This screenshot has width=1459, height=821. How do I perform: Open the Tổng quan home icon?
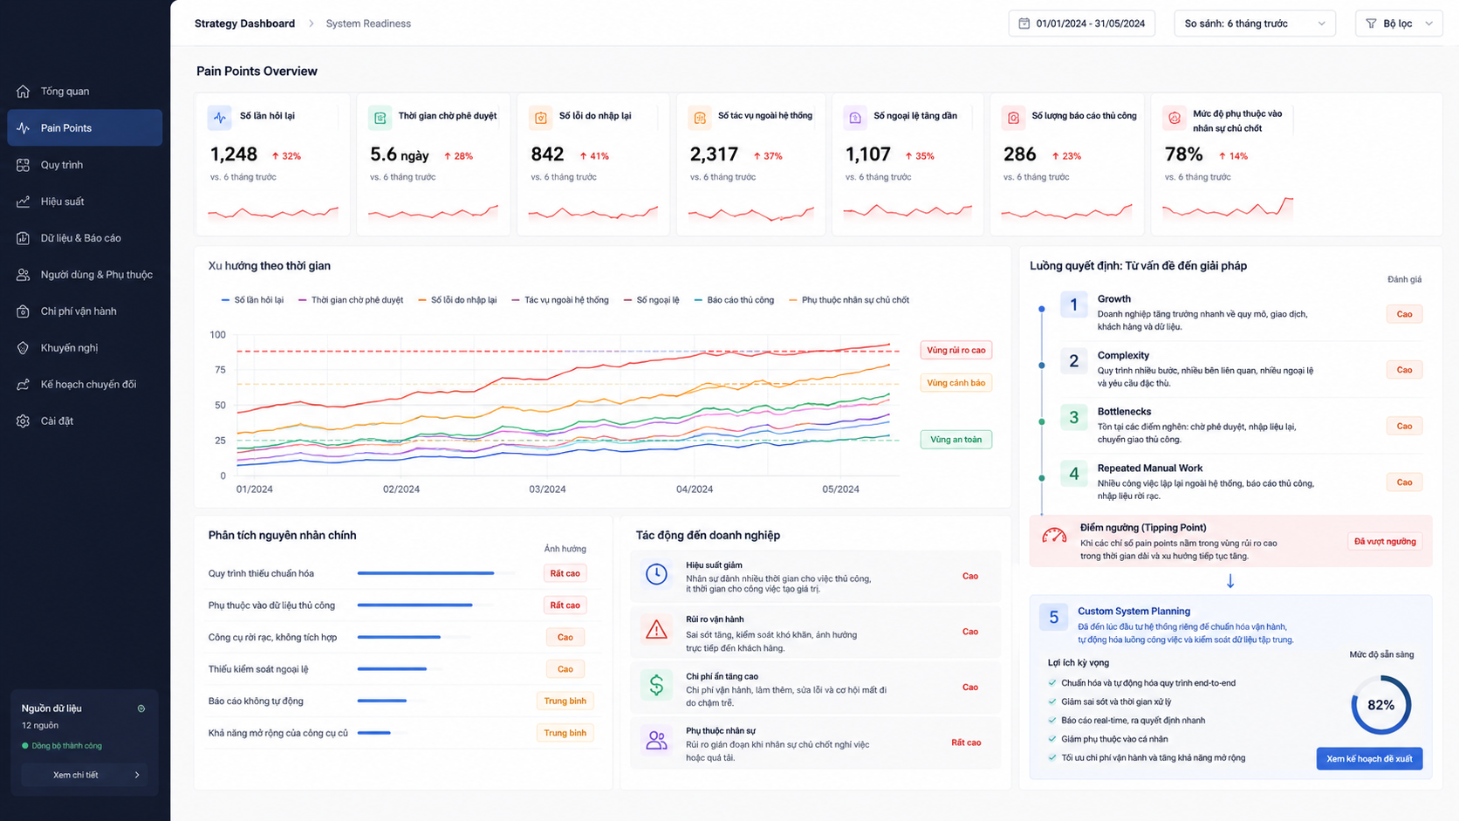[24, 92]
